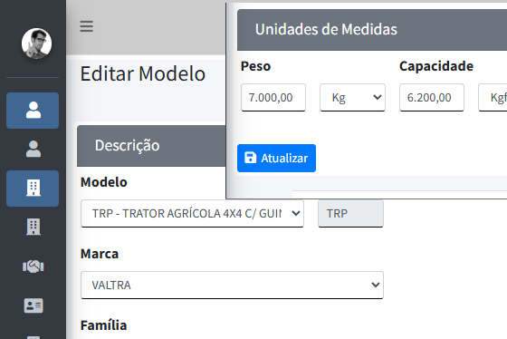Open the highlighted building icon
Image resolution: width=507 pixels, height=339 pixels.
click(33, 189)
